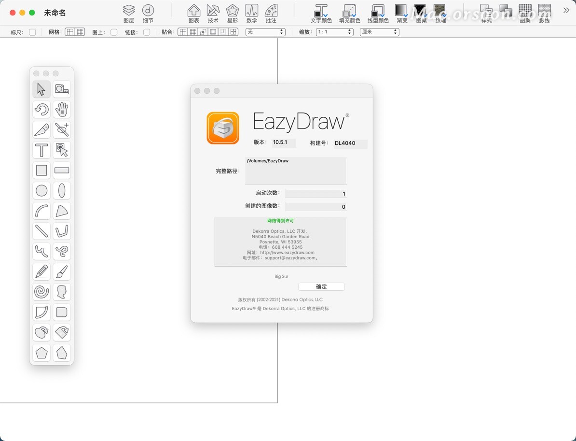Open the 图表 charts tool palette
This screenshot has height=441, width=576.
tap(193, 14)
